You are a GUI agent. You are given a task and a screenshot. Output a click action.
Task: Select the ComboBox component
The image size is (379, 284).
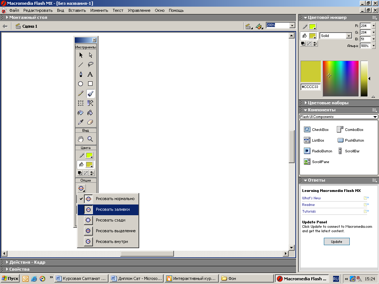350,130
